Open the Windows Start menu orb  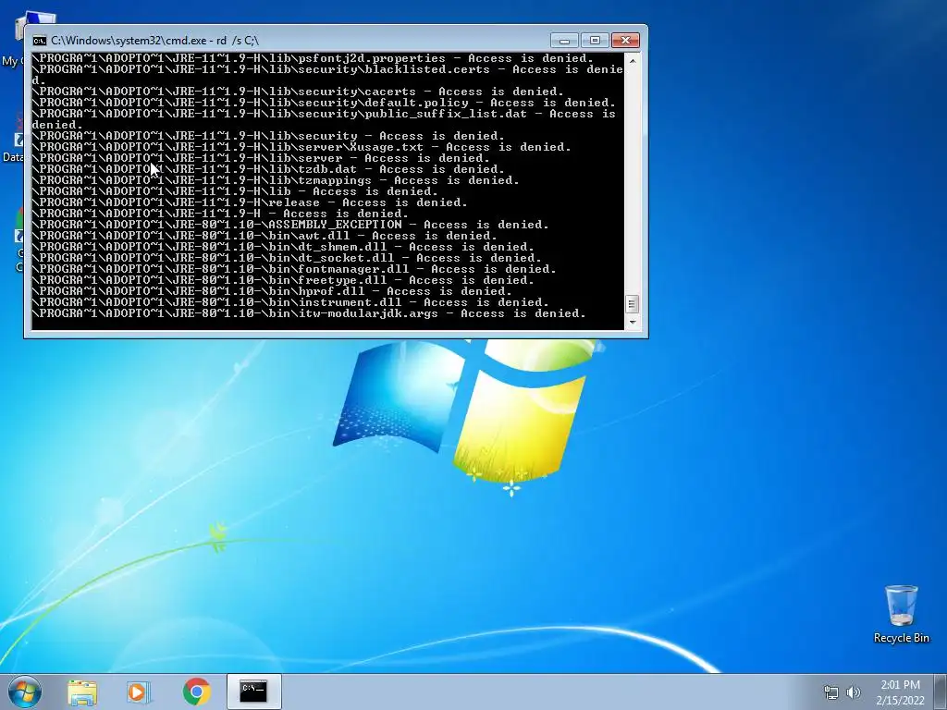pos(24,692)
